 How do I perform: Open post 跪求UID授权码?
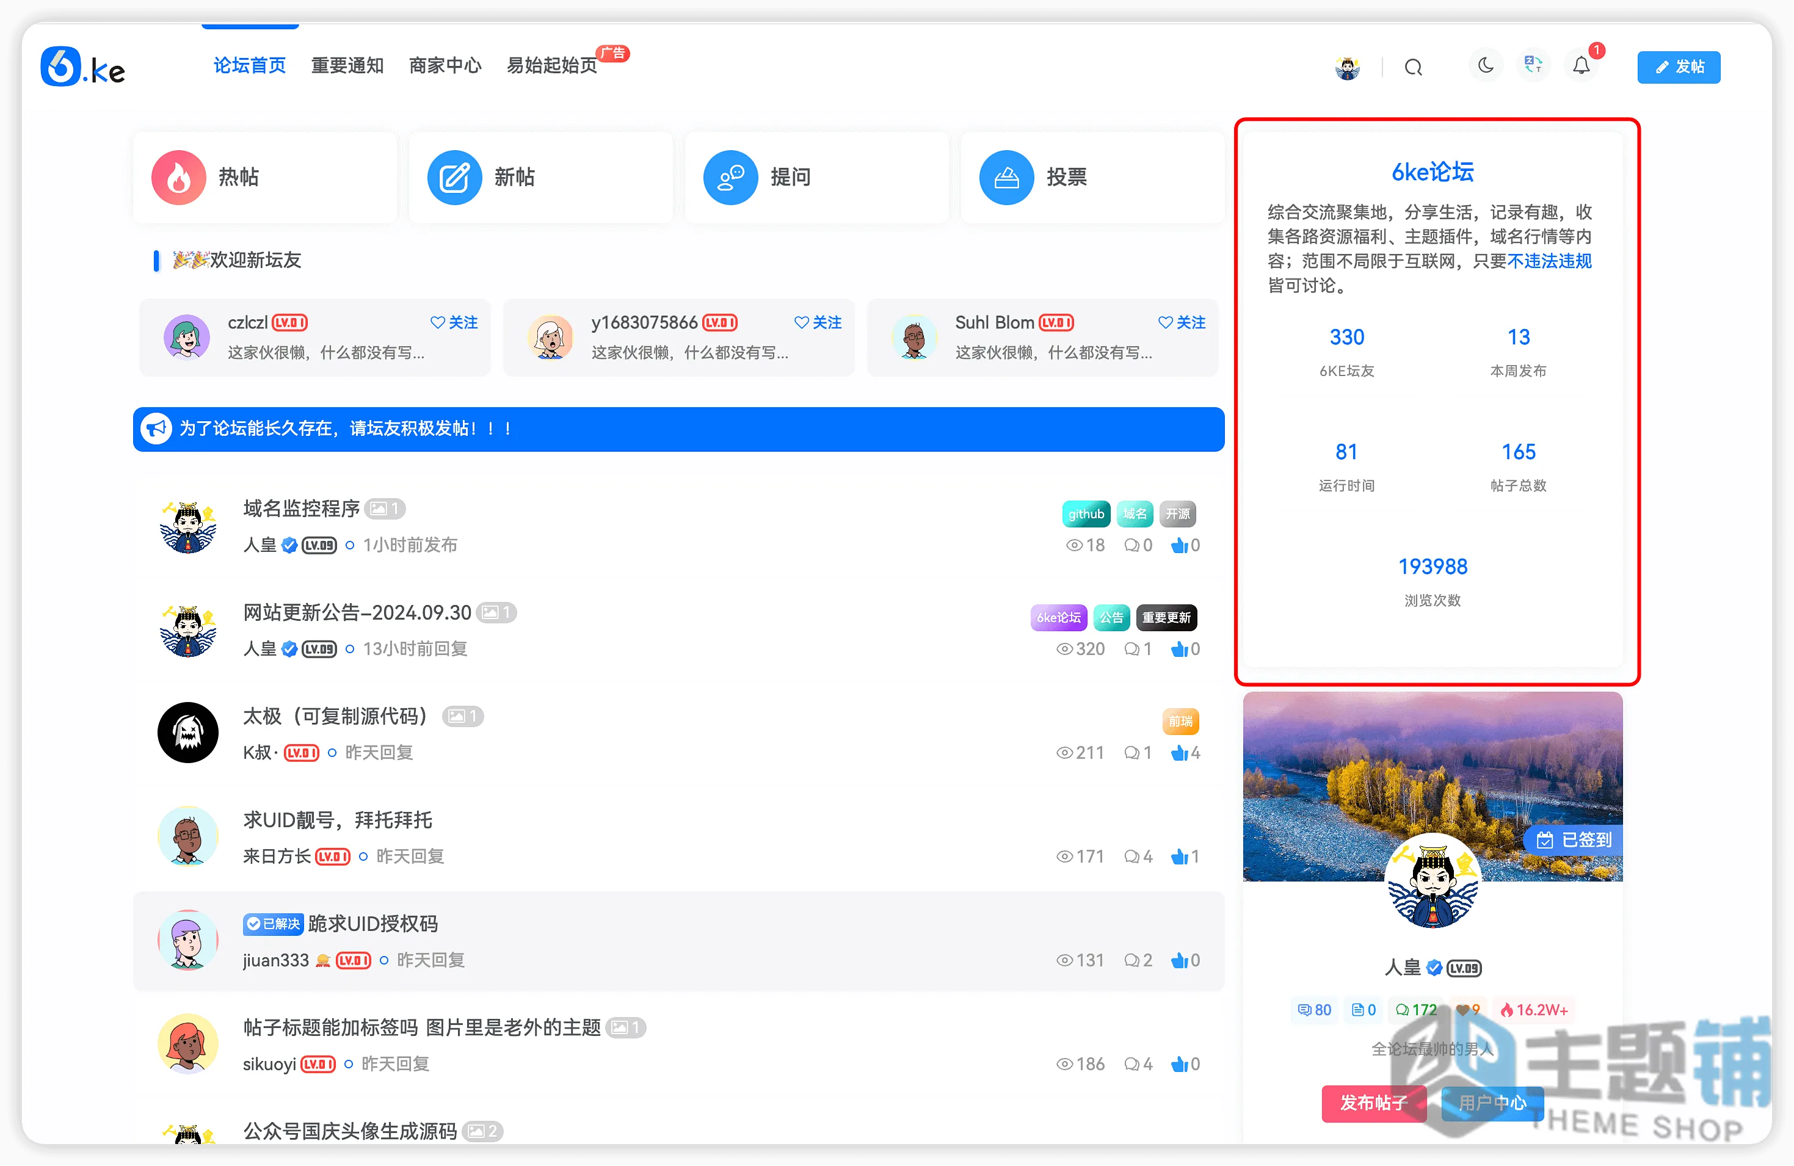372,924
